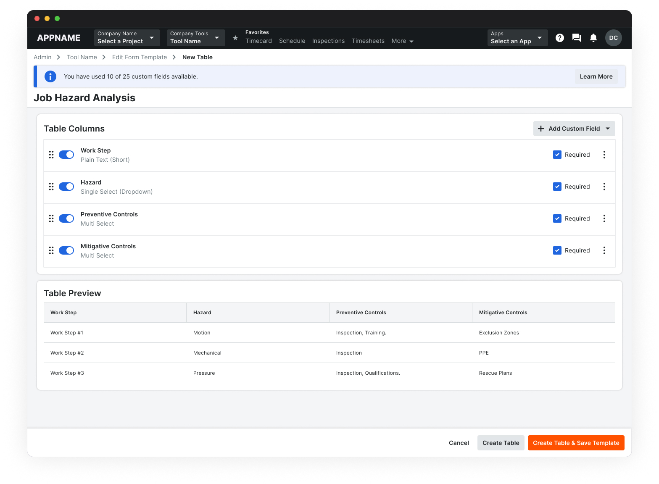Uncheck Required for the Hazard column
This screenshot has height=484, width=659.
(557, 187)
